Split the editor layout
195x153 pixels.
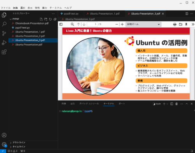click(x=187, y=14)
